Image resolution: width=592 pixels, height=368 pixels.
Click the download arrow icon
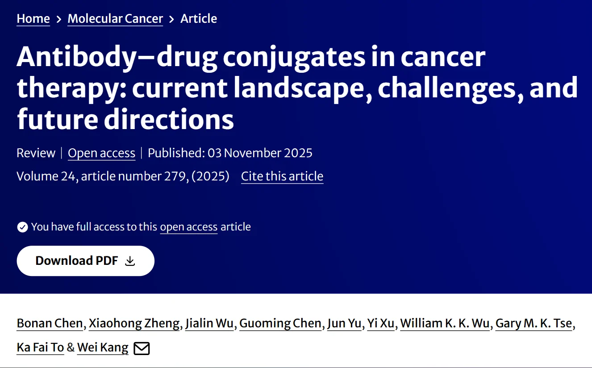130,261
